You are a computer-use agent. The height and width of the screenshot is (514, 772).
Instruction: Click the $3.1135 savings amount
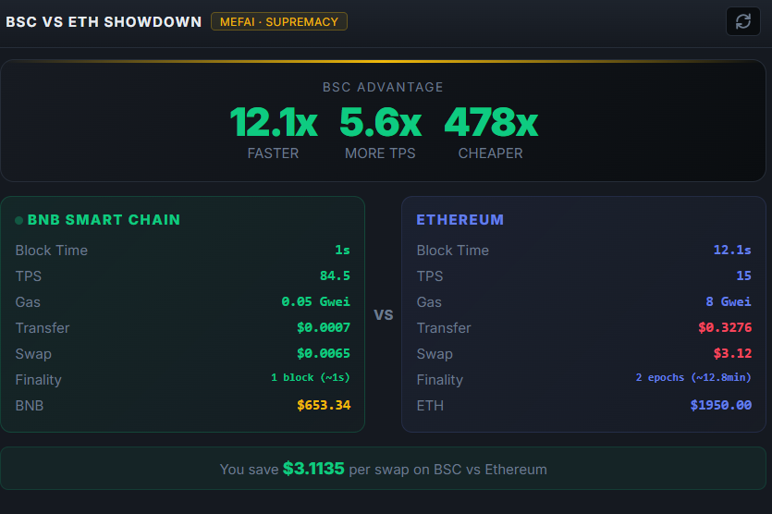pyautogui.click(x=313, y=469)
